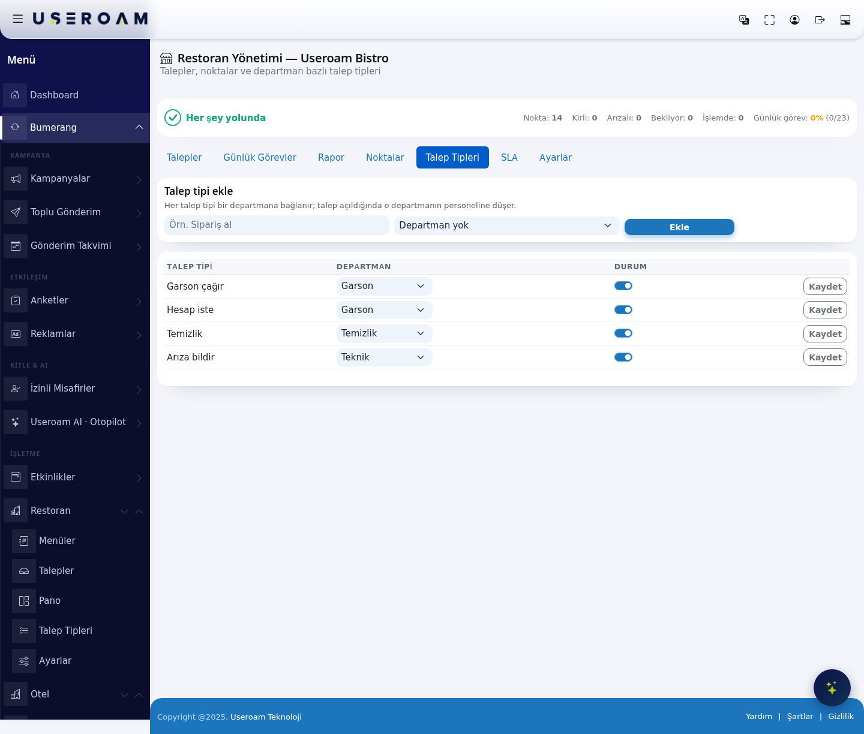Save the Garson çağır row with Kaydet
The width and height of the screenshot is (864, 734).
tap(825, 287)
